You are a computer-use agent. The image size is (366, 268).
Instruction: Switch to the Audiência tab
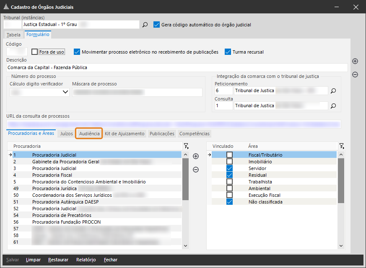pyautogui.click(x=89, y=134)
